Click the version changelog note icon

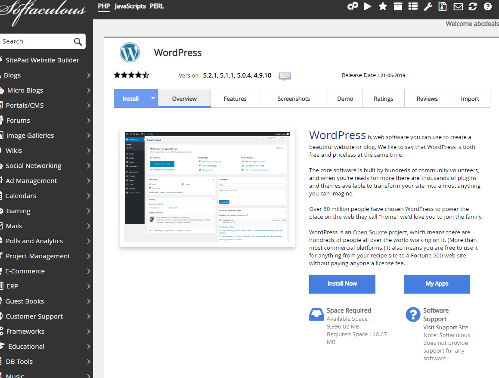coord(285,76)
